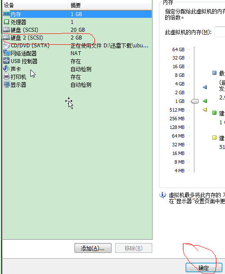Click the network adapter (网络适配器) icon

coord(7,53)
